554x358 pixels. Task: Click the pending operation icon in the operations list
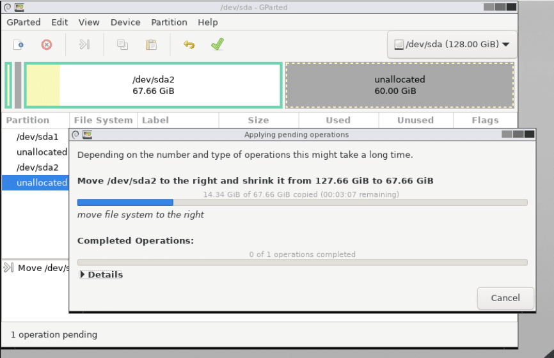point(8,268)
